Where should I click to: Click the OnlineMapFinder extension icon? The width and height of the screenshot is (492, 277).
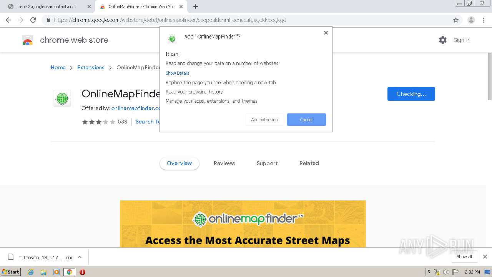62,98
